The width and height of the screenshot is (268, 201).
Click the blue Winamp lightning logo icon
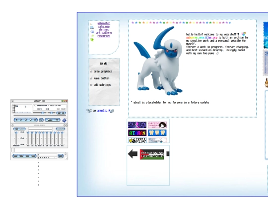[64, 120]
